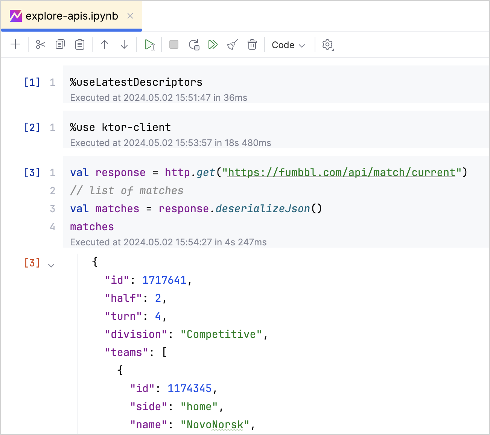Run the current cell with the green play icon
Screen dimensions: 490x435
coord(149,44)
